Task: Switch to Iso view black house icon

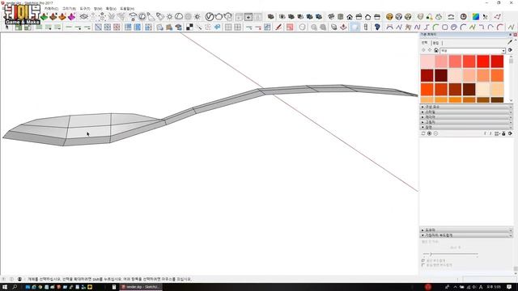Action: point(350,17)
